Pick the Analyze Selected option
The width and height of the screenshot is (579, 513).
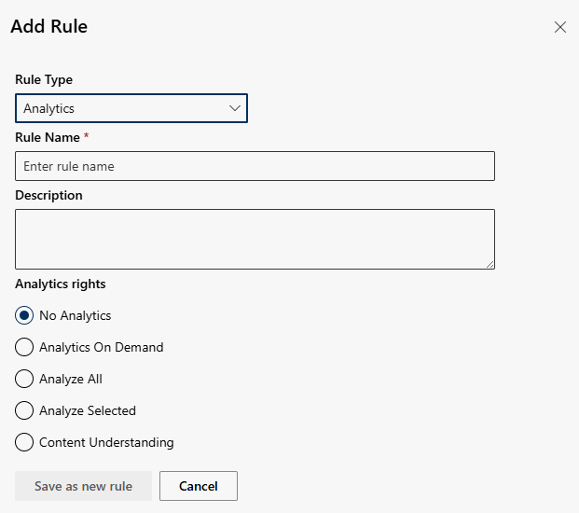point(24,410)
